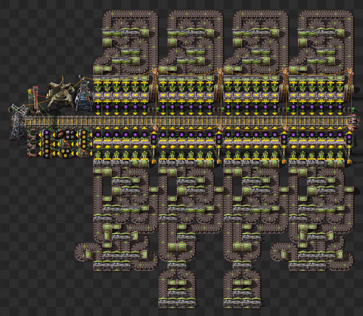The image size is (363, 316).
Task: Select the yellow signal below the lower M
Action: tap(65, 156)
